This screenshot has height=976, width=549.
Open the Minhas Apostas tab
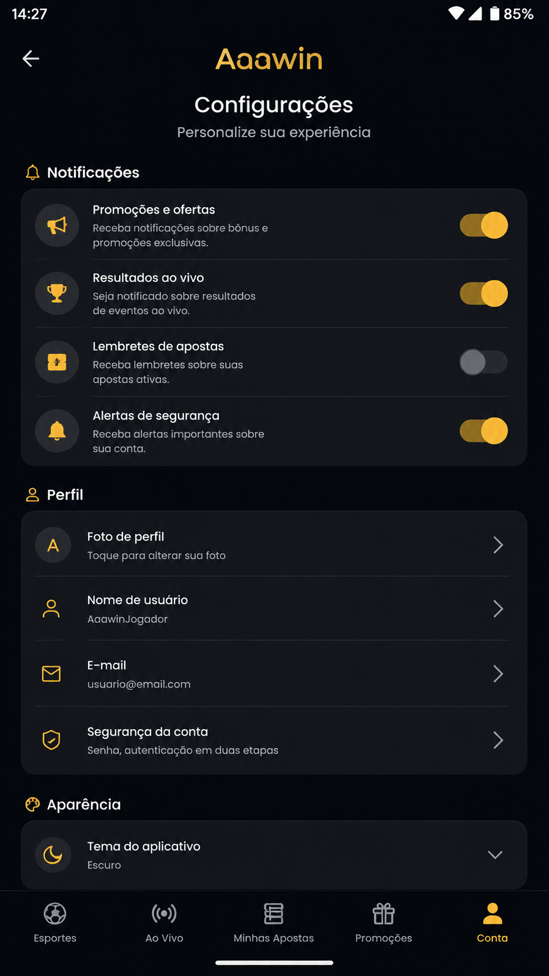pos(274,923)
